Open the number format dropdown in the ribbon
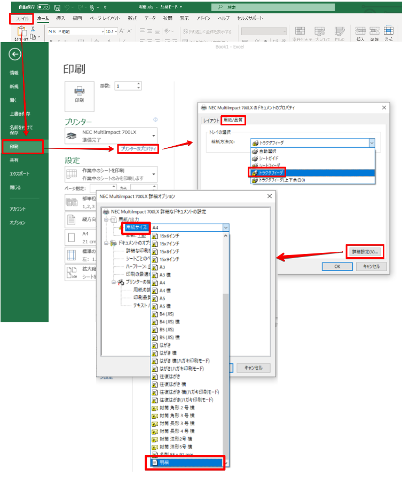The width and height of the screenshot is (402, 477). [x=284, y=31]
